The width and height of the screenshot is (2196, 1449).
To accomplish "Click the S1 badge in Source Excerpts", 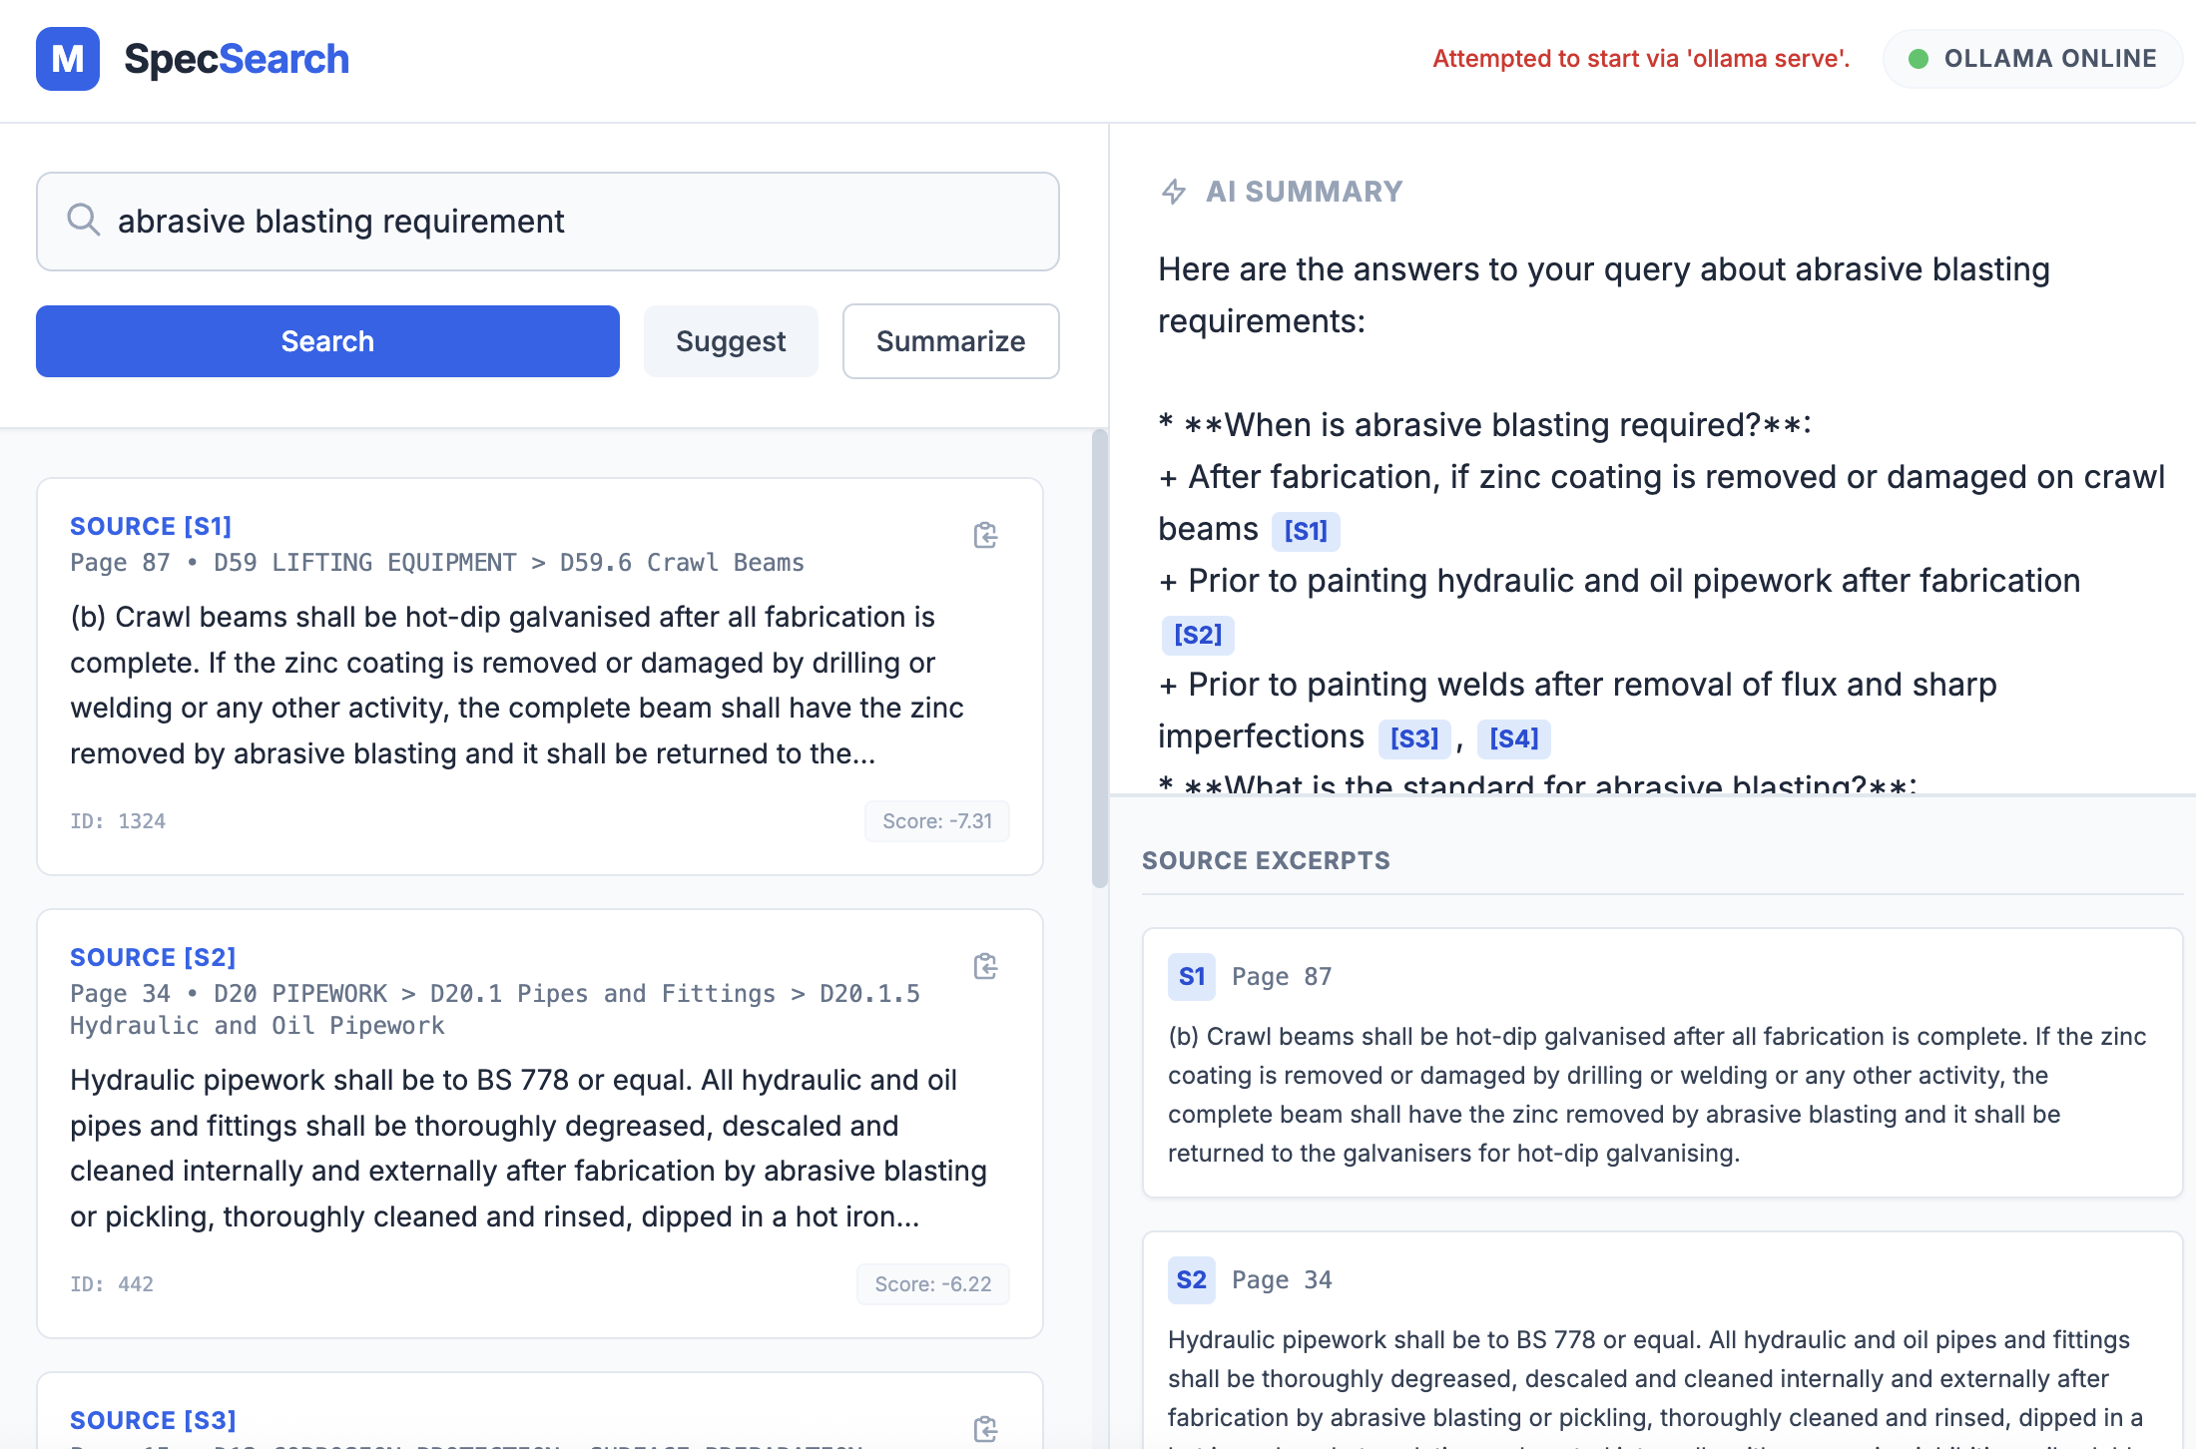I will [1191, 976].
